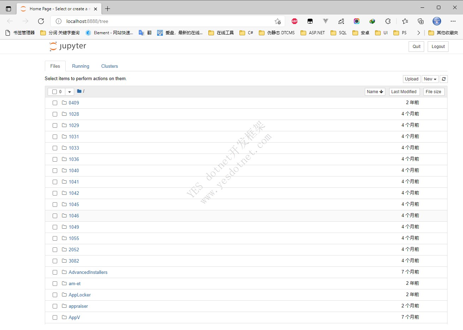
Task: Click the Logout button
Action: 438,47
